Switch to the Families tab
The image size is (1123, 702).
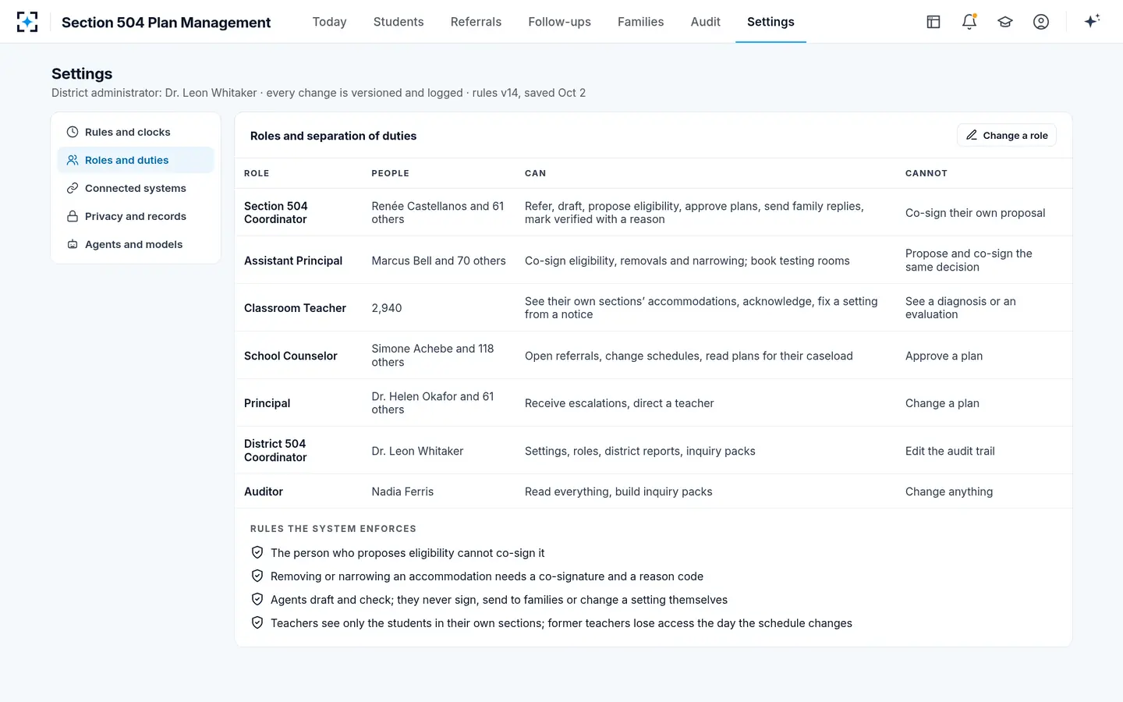pyautogui.click(x=640, y=22)
